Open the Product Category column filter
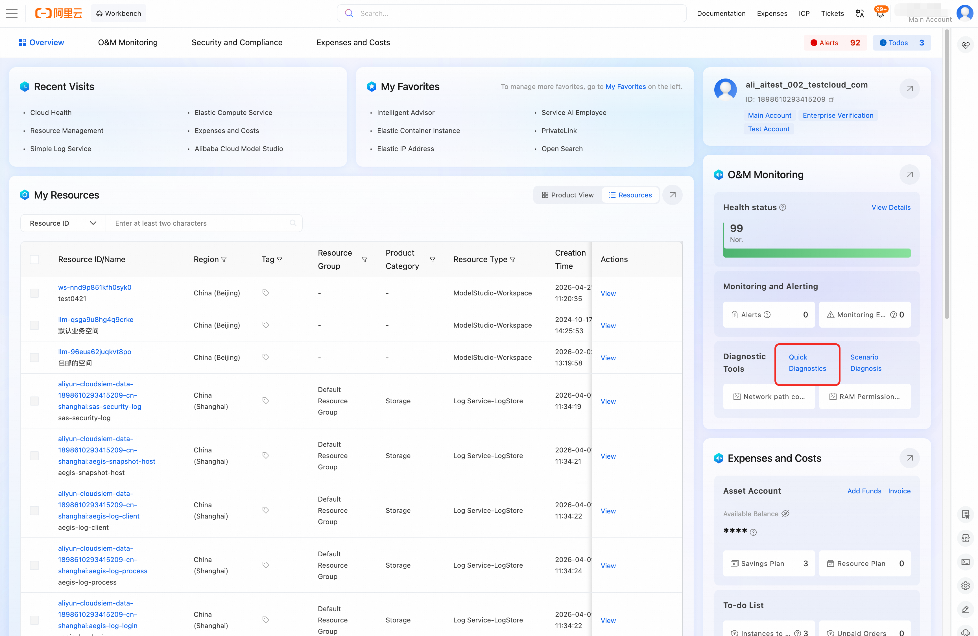 [432, 260]
